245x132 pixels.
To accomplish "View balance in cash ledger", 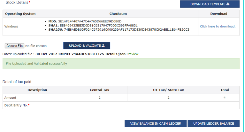I will tap(156, 124).
